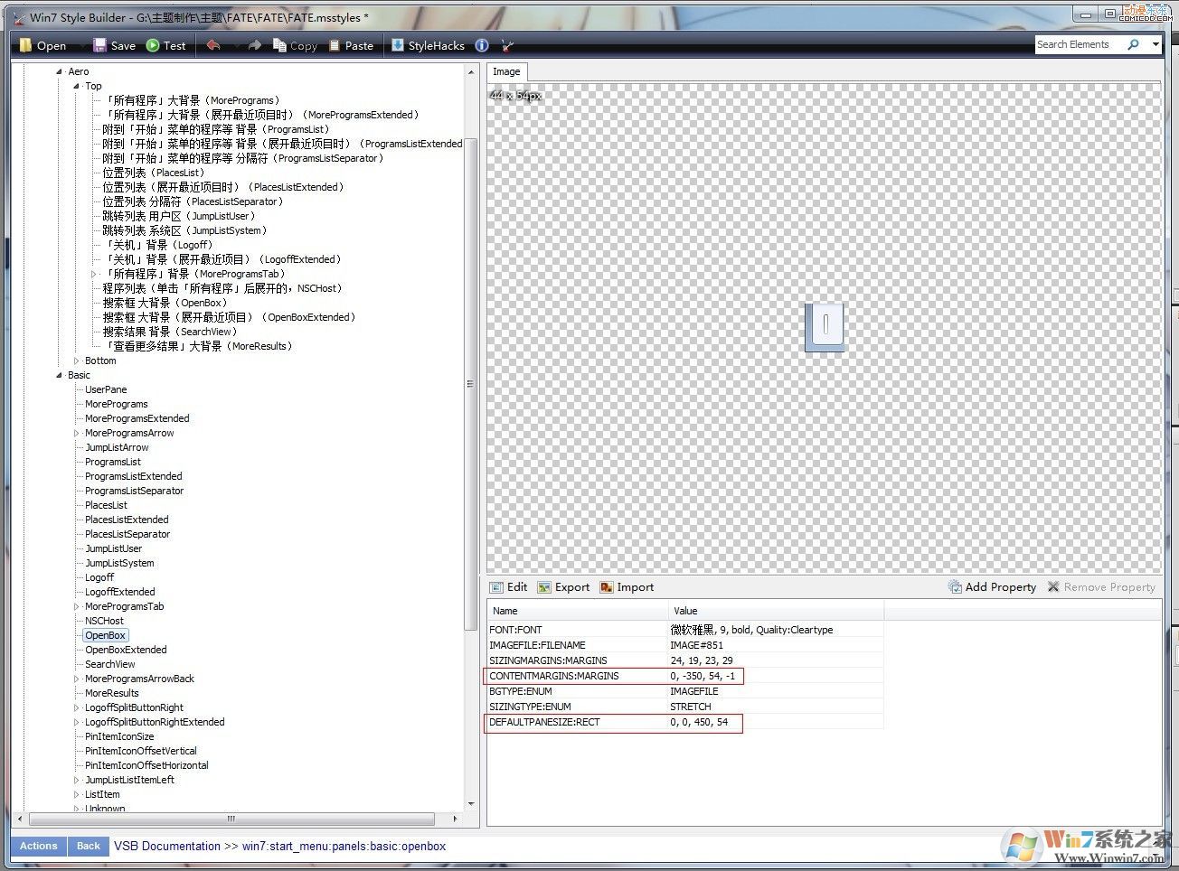Expand the MoreProgramsTab tree node
The height and width of the screenshot is (871, 1179).
[77, 605]
